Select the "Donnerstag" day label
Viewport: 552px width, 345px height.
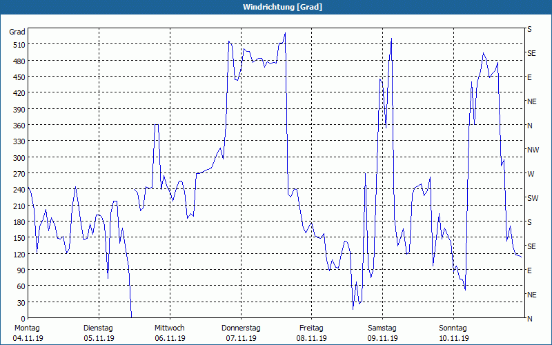(241, 328)
